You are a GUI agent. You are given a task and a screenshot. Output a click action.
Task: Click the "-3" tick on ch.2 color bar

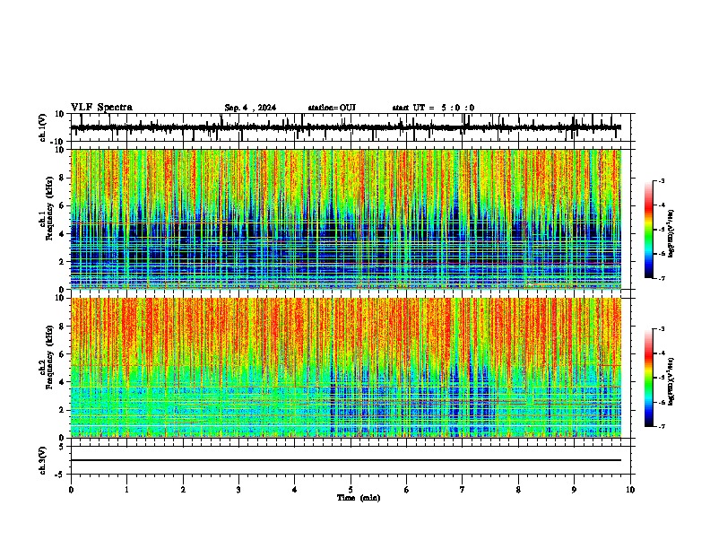661,329
